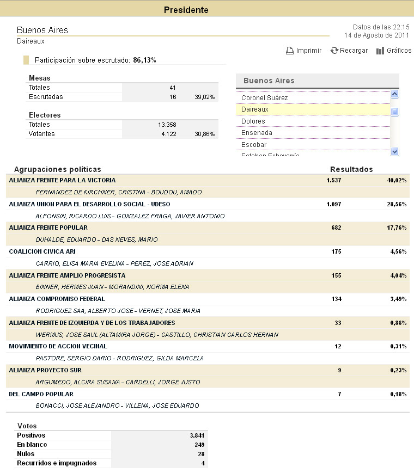Click candidates PASTORE - RODRIGUEZ line
The image size is (414, 473).
pyautogui.click(x=120, y=358)
